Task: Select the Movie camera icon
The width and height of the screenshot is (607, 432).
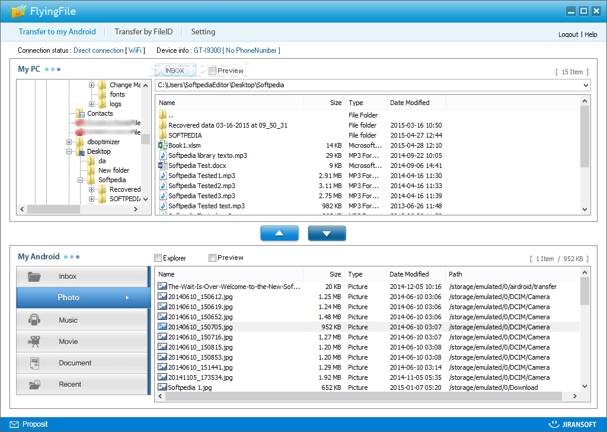Action: point(34,341)
